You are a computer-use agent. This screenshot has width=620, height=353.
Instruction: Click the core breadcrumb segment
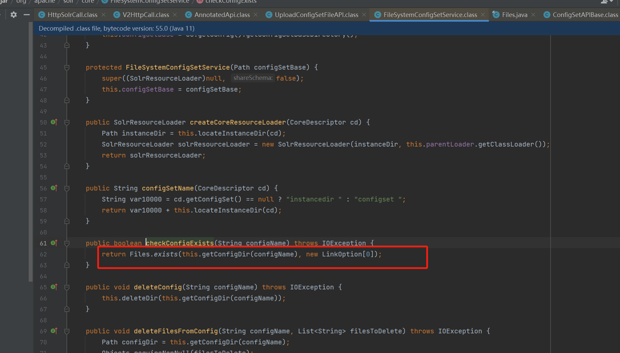(x=88, y=2)
